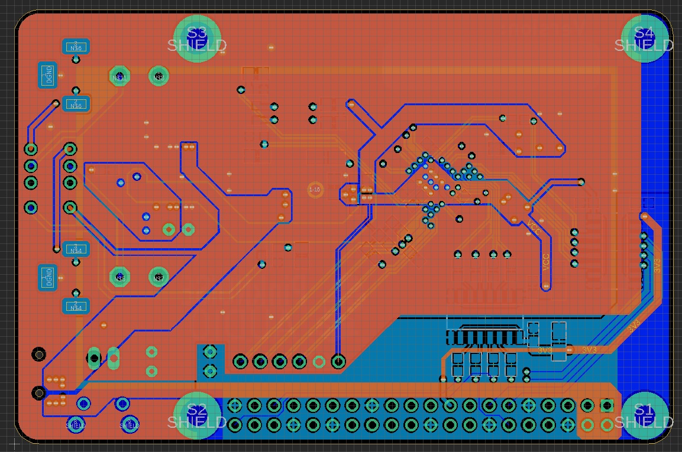Viewport: 682px width, 452px height.
Task: Select the S3 SHIELD mounting hole
Action: tap(197, 38)
